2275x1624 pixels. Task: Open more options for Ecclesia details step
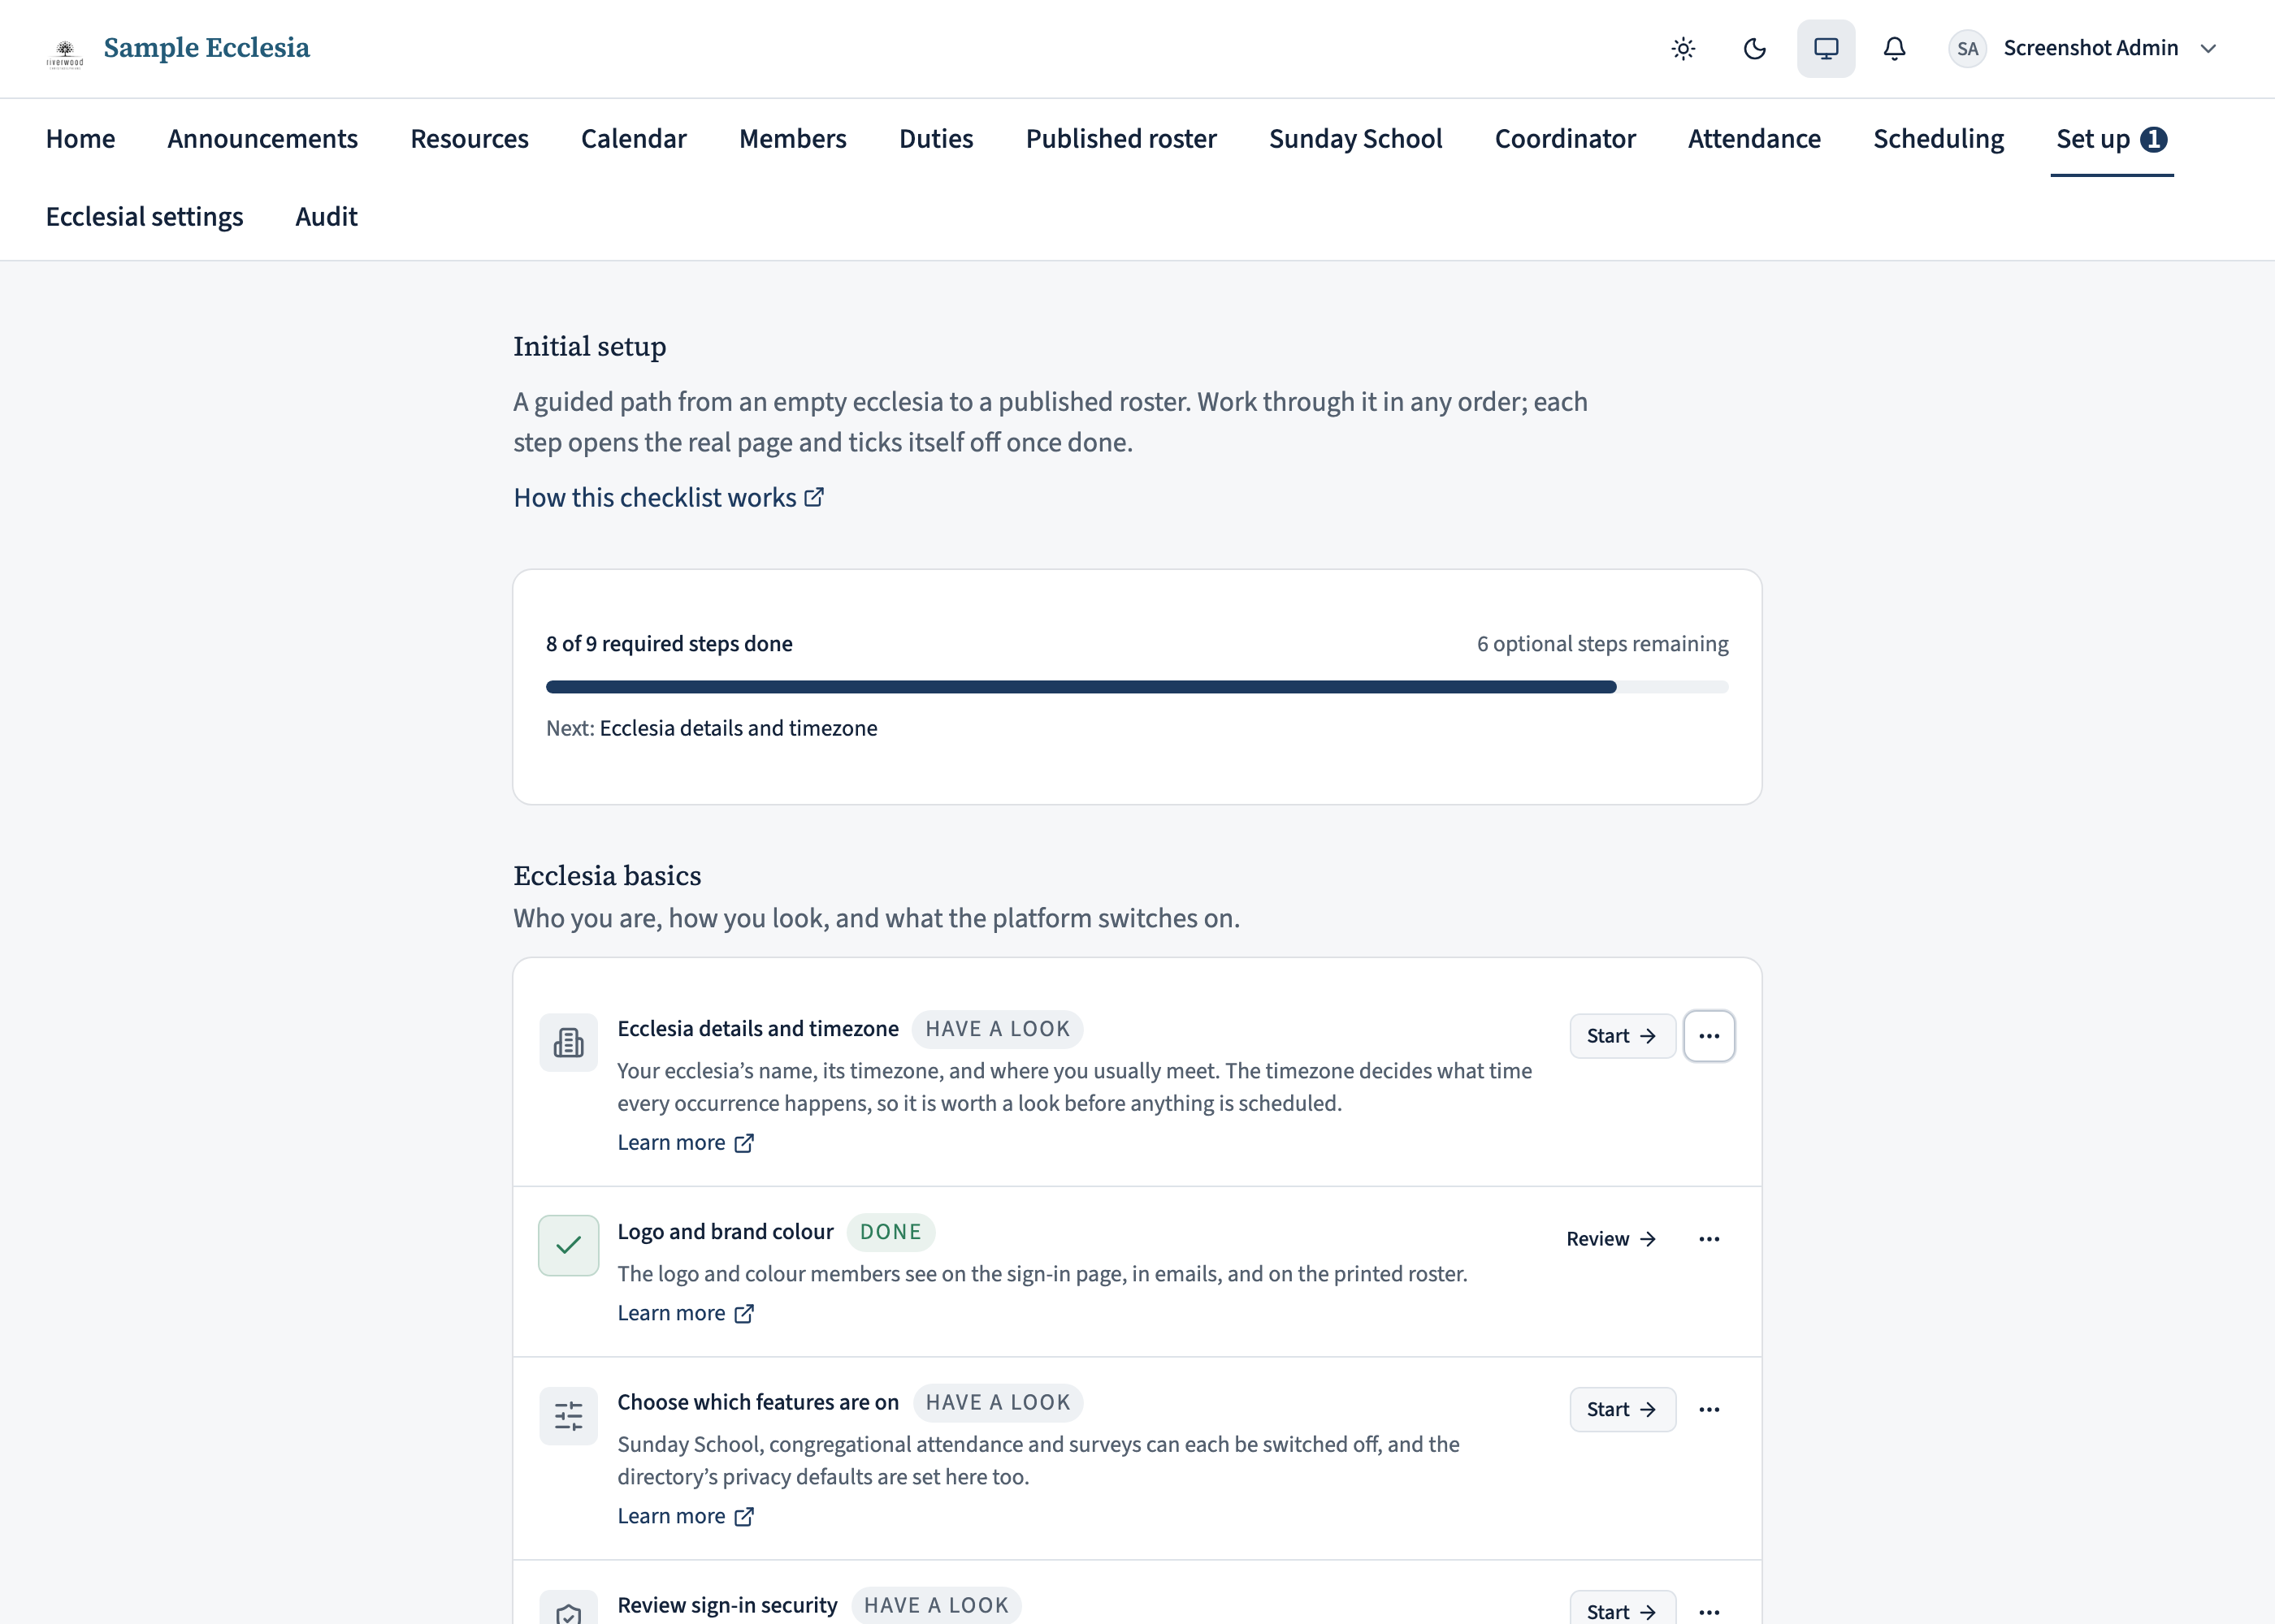pyautogui.click(x=1709, y=1036)
